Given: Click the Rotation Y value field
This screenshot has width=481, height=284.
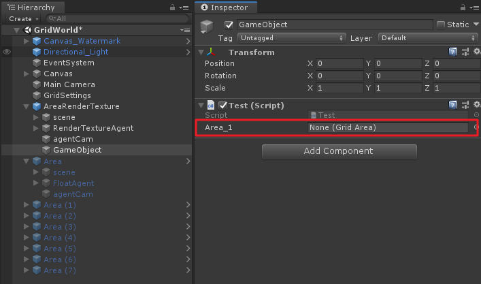Looking at the screenshot, I should pos(398,76).
